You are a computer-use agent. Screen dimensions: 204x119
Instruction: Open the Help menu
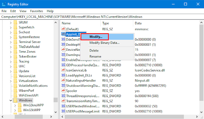pos(50,11)
